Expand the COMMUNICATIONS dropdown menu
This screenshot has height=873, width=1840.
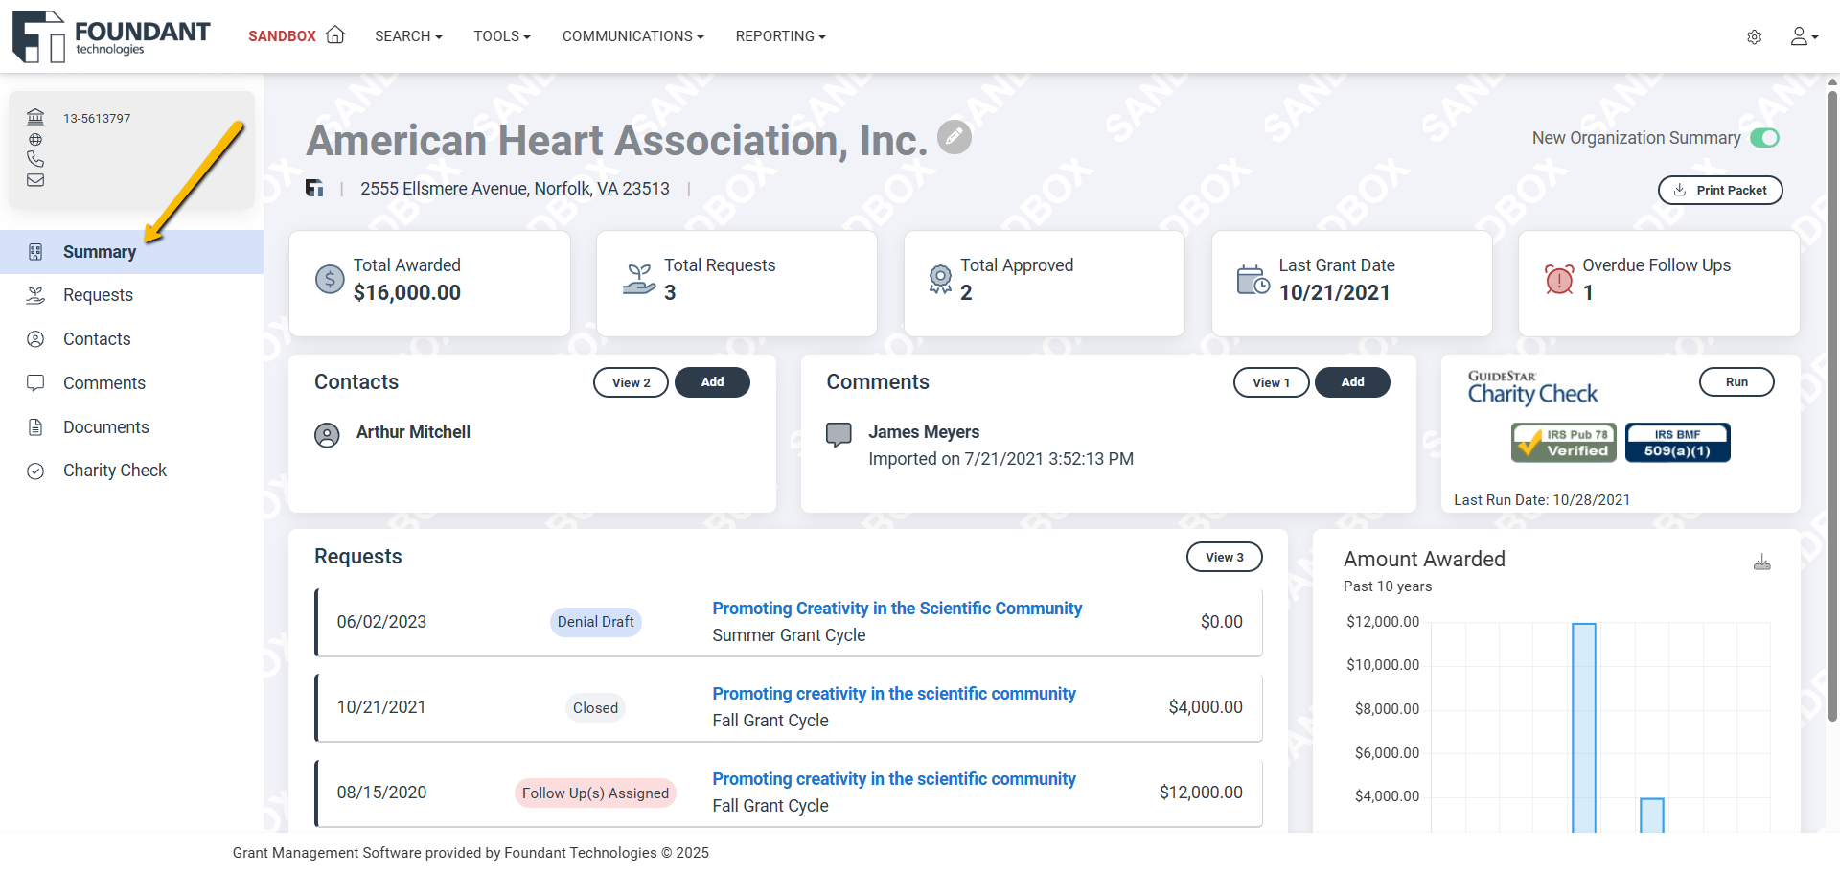[632, 36]
